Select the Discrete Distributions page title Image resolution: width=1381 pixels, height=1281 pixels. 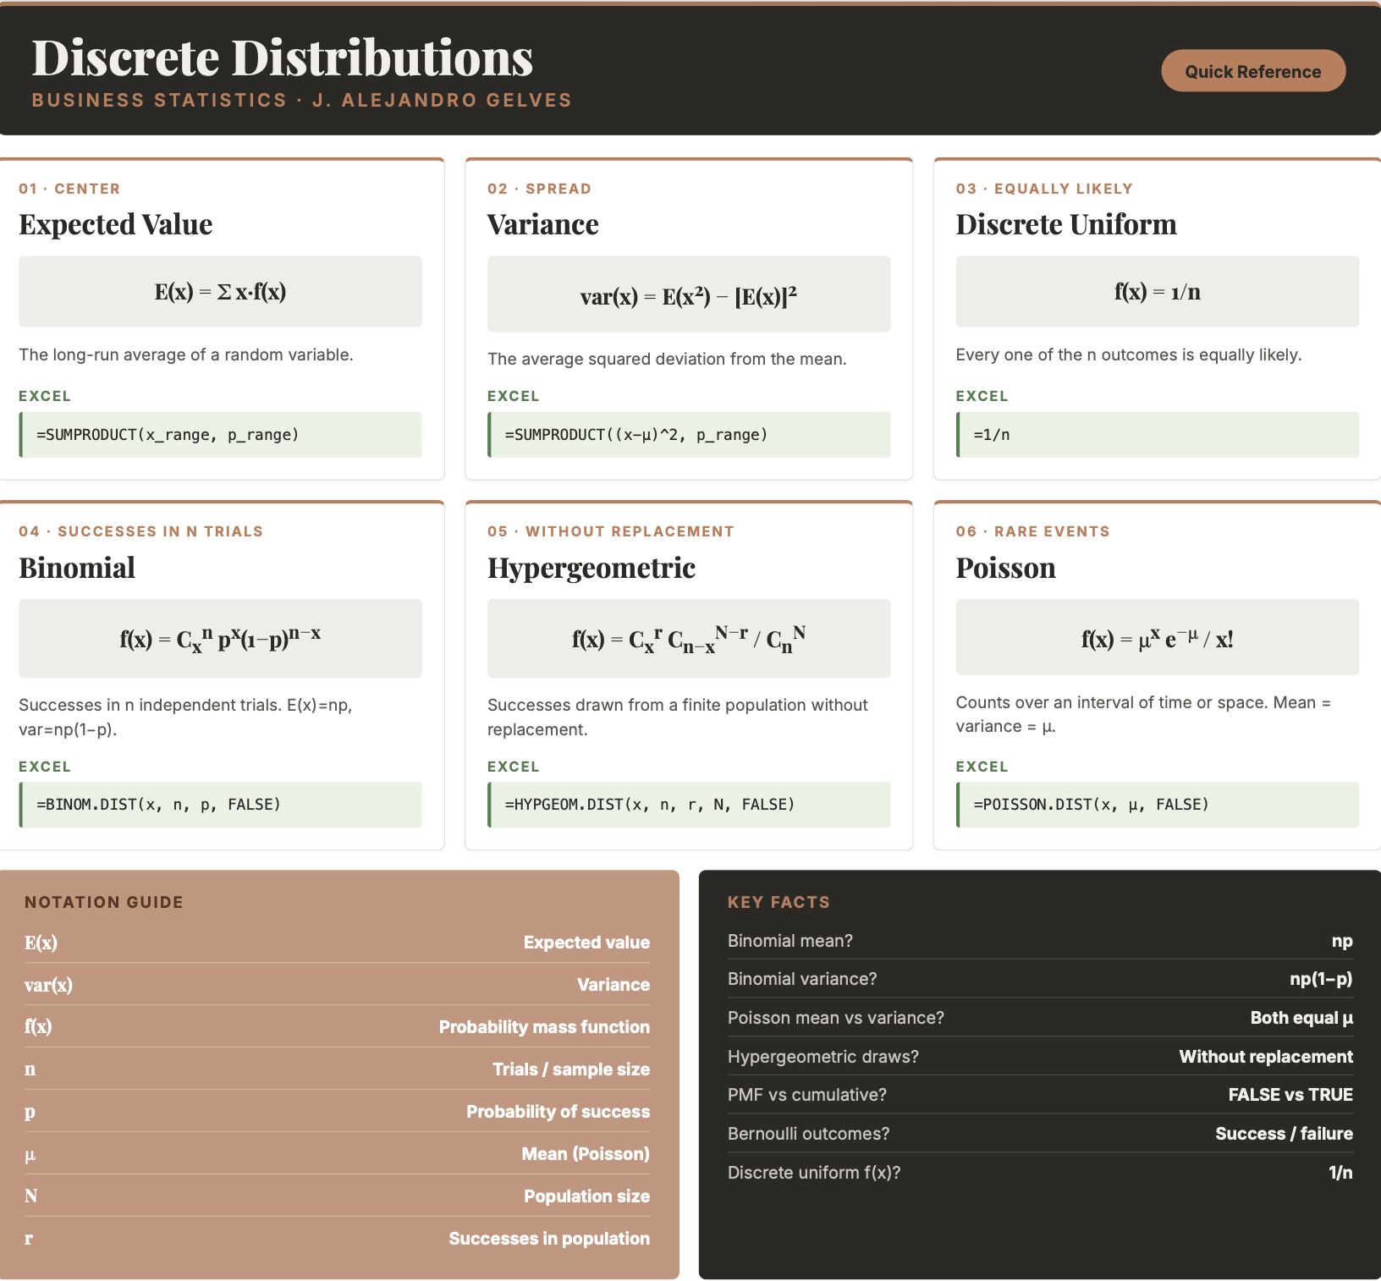pyautogui.click(x=283, y=58)
